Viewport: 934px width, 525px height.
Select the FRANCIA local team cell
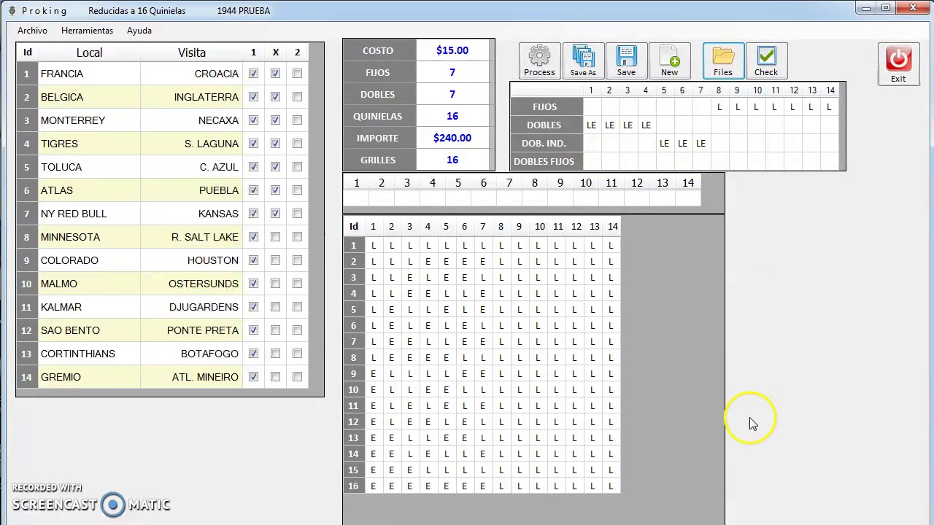pyautogui.click(x=89, y=74)
